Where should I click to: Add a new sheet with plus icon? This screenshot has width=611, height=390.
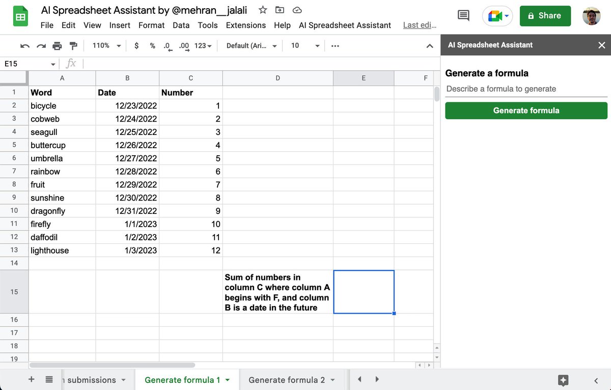point(31,379)
